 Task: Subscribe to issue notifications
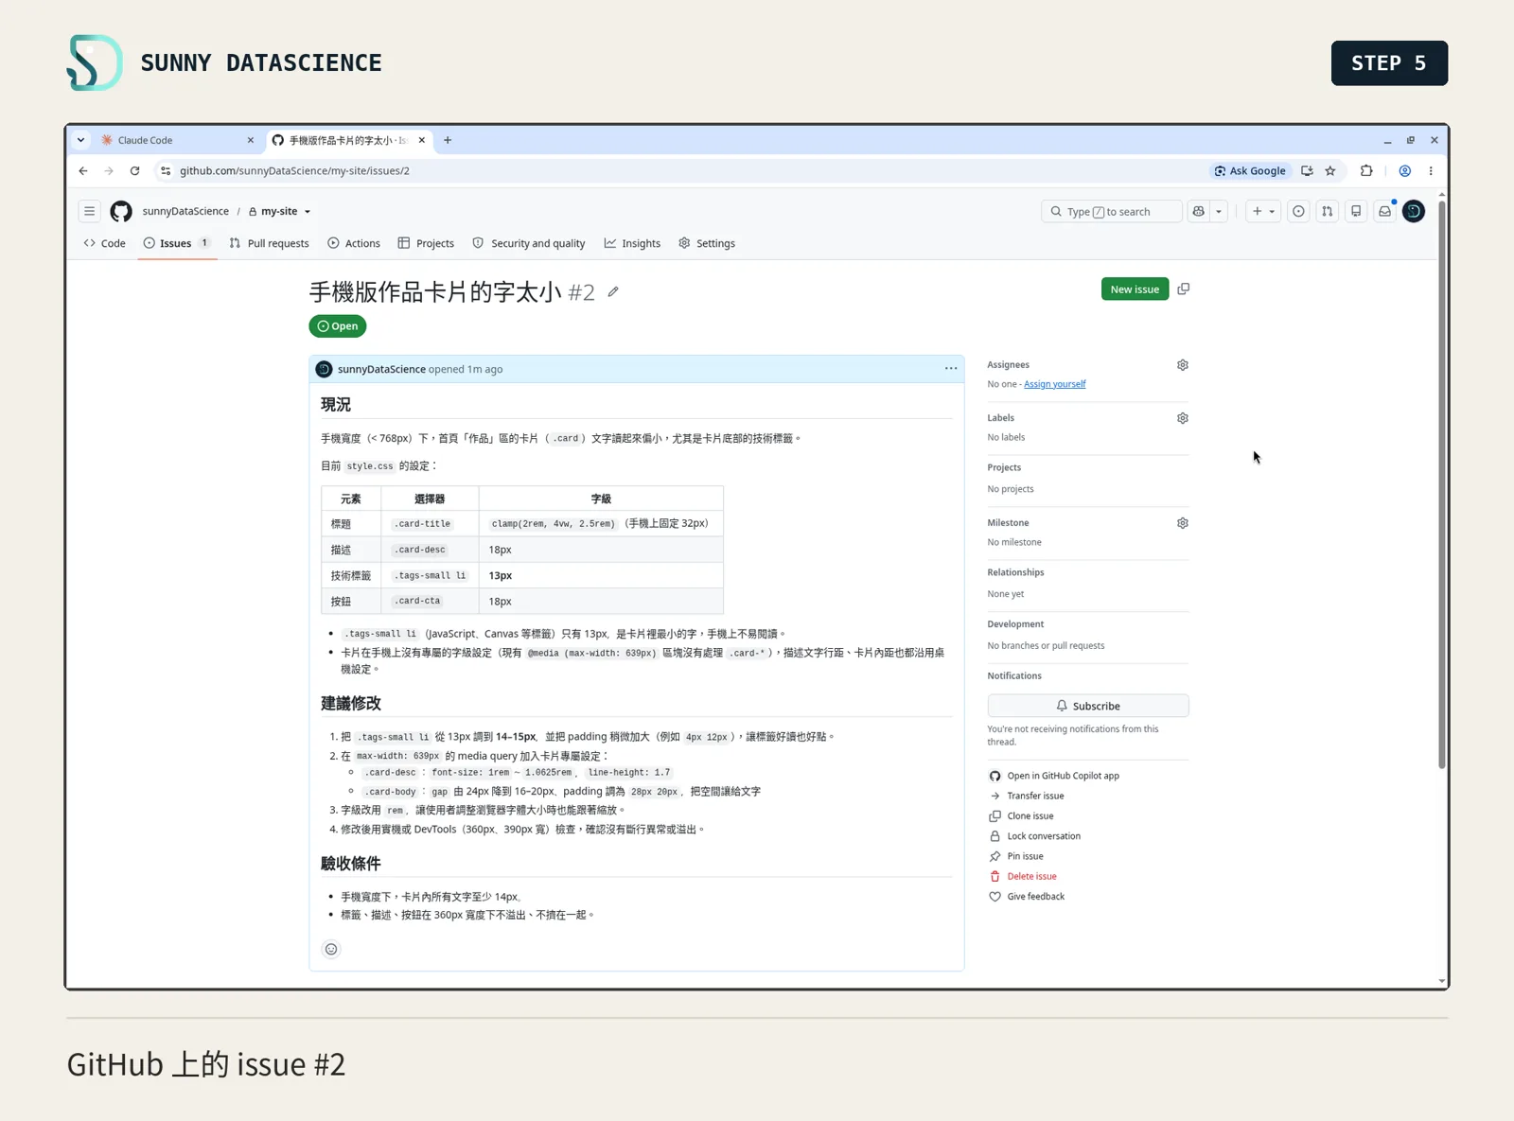coord(1088,706)
